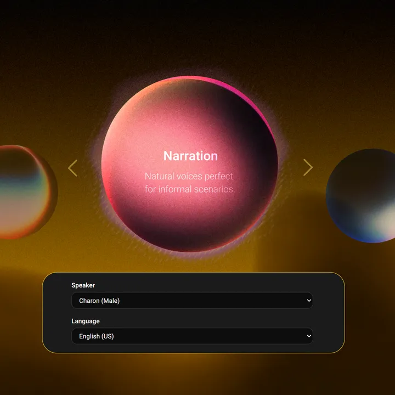Open the Language dropdown showing English (US)
The height and width of the screenshot is (395, 395).
(x=192, y=336)
